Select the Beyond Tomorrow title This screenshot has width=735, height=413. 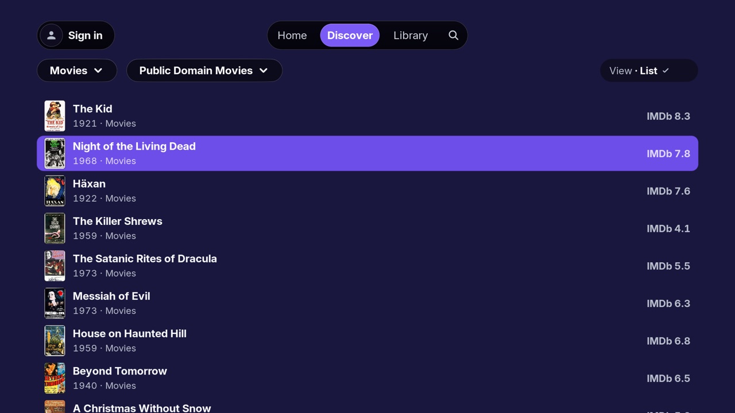(x=120, y=371)
